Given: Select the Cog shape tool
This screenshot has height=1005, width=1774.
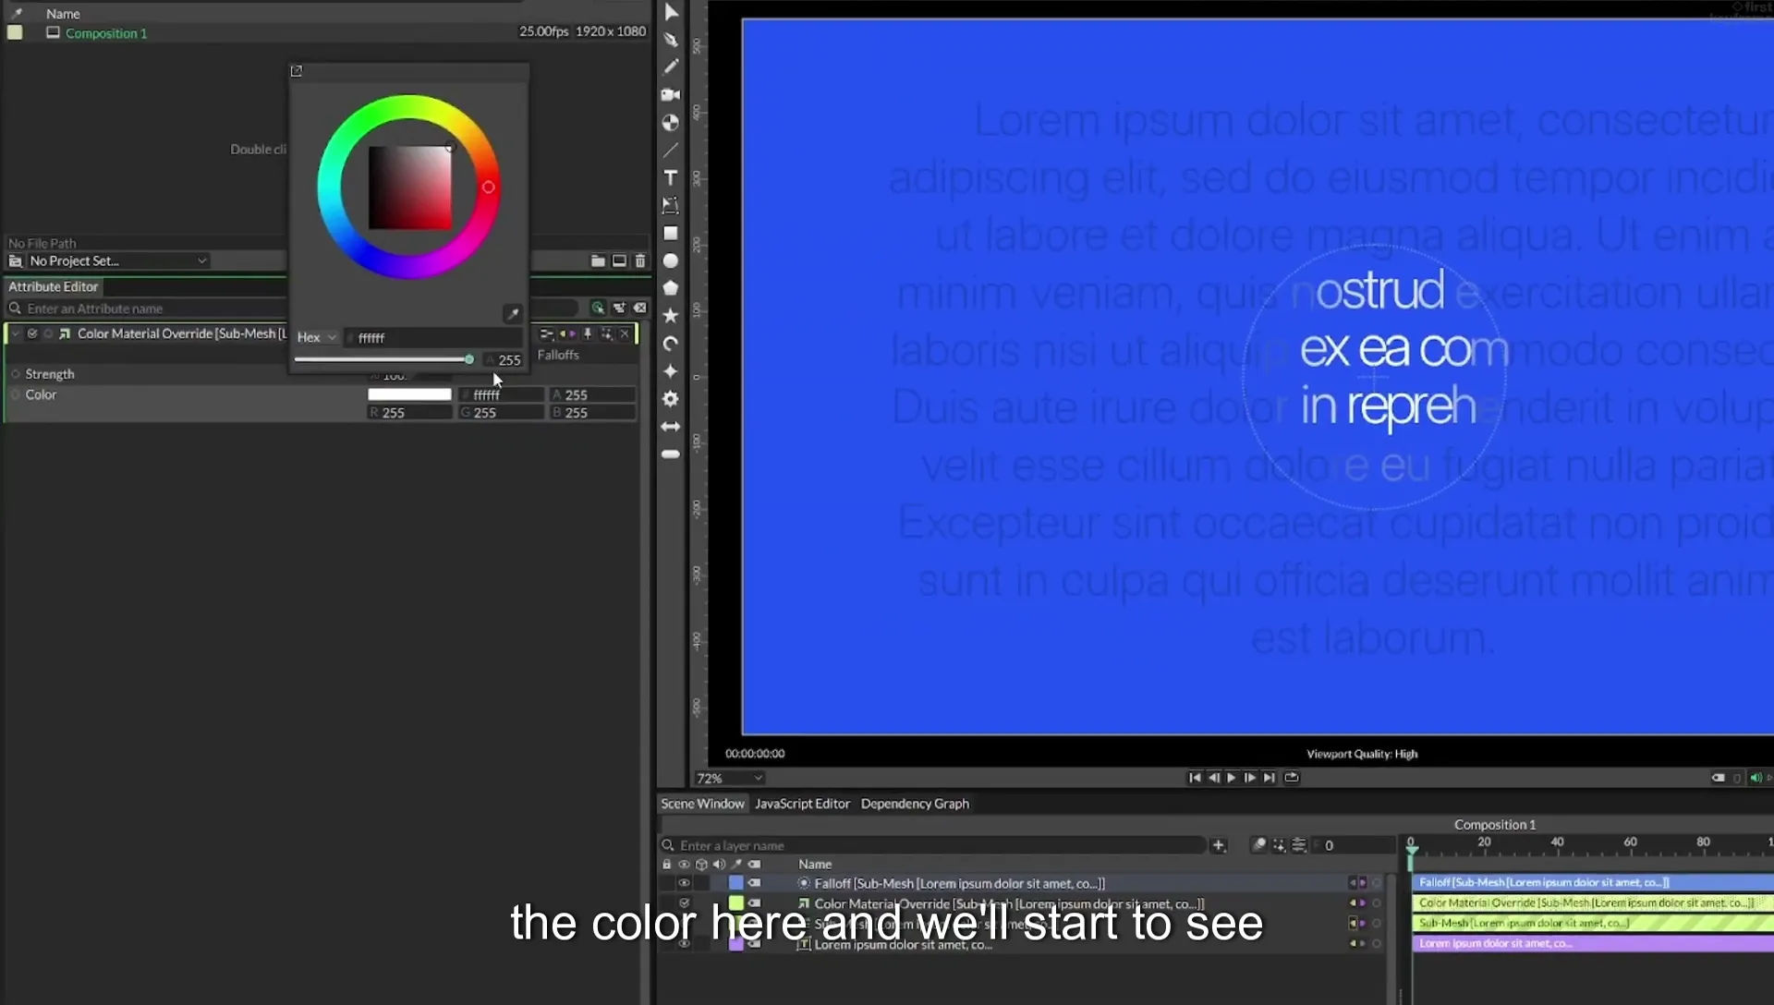Looking at the screenshot, I should point(671,399).
